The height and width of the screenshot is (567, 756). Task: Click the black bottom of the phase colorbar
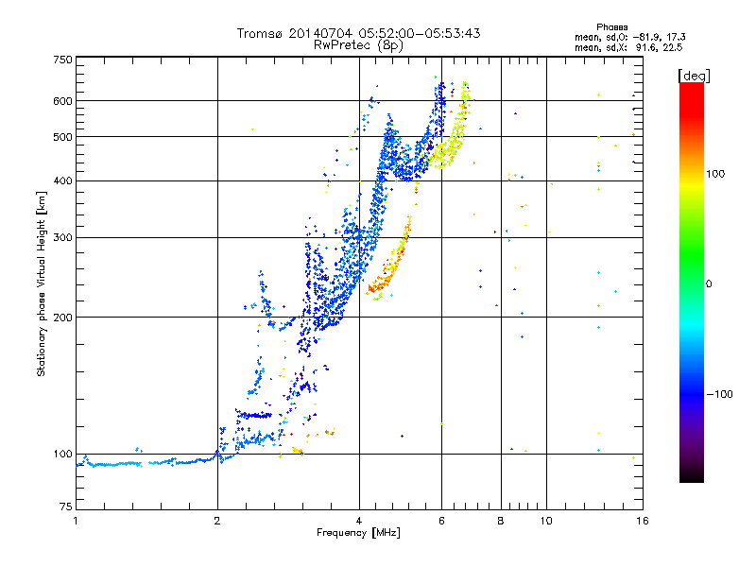click(x=692, y=475)
